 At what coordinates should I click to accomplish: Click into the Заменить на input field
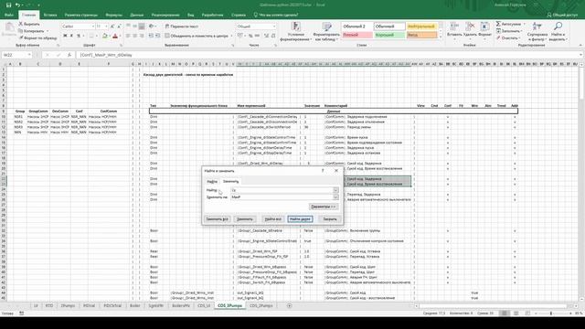point(282,197)
